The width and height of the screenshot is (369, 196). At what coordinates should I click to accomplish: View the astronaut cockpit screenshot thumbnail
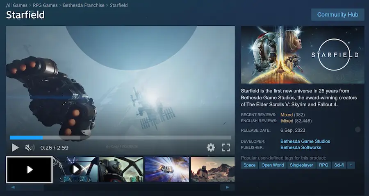pyautogui.click(x=121, y=169)
